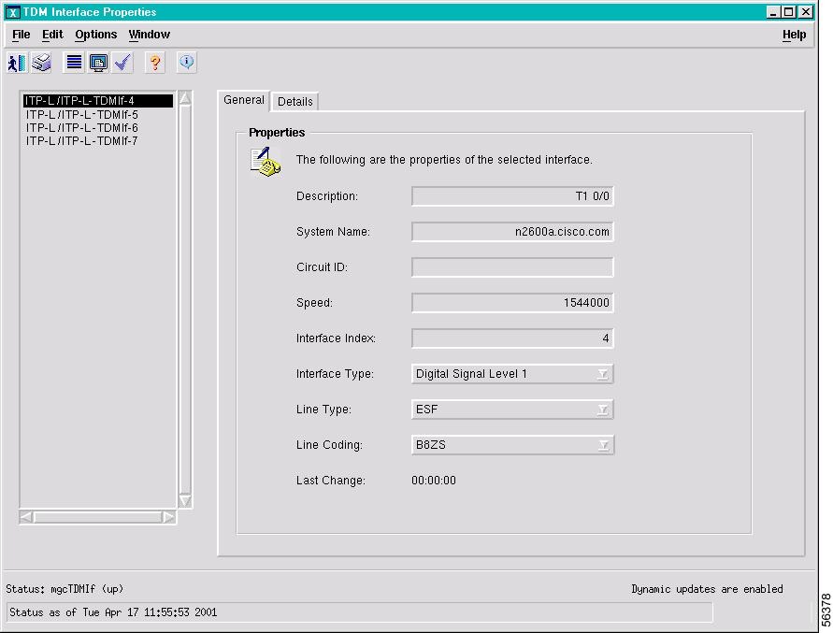Open help via the question mark icon
833x633 pixels.
point(154,63)
